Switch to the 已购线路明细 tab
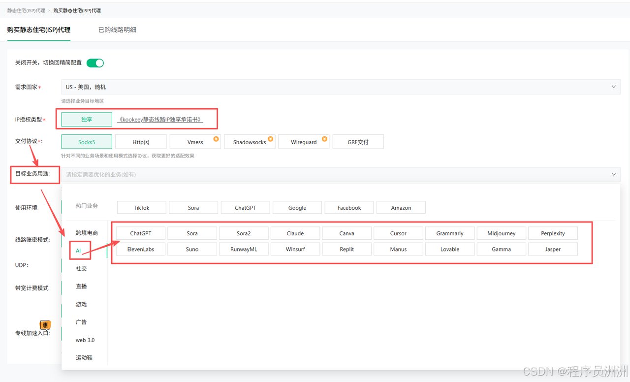The width and height of the screenshot is (630, 382). pos(117,30)
